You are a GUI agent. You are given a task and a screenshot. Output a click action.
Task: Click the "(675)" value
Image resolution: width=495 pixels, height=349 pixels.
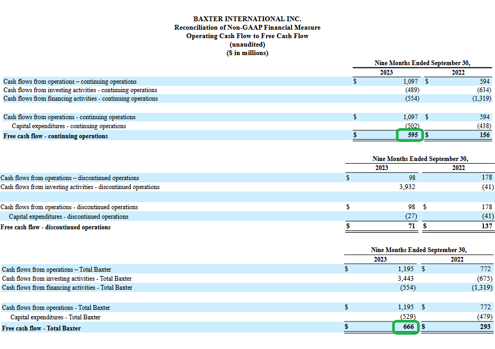pos(485,279)
